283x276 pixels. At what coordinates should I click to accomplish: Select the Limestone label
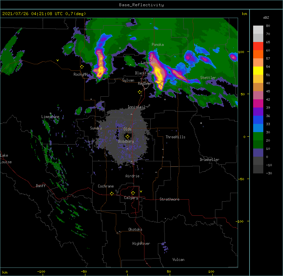[50, 117]
